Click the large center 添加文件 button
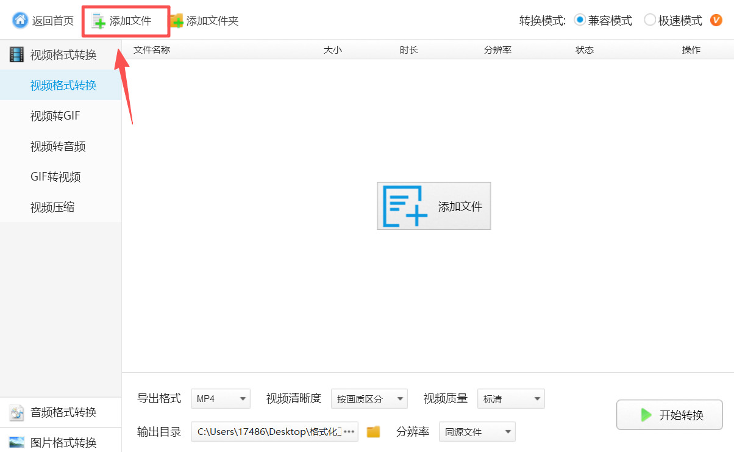This screenshot has width=734, height=452. point(433,206)
